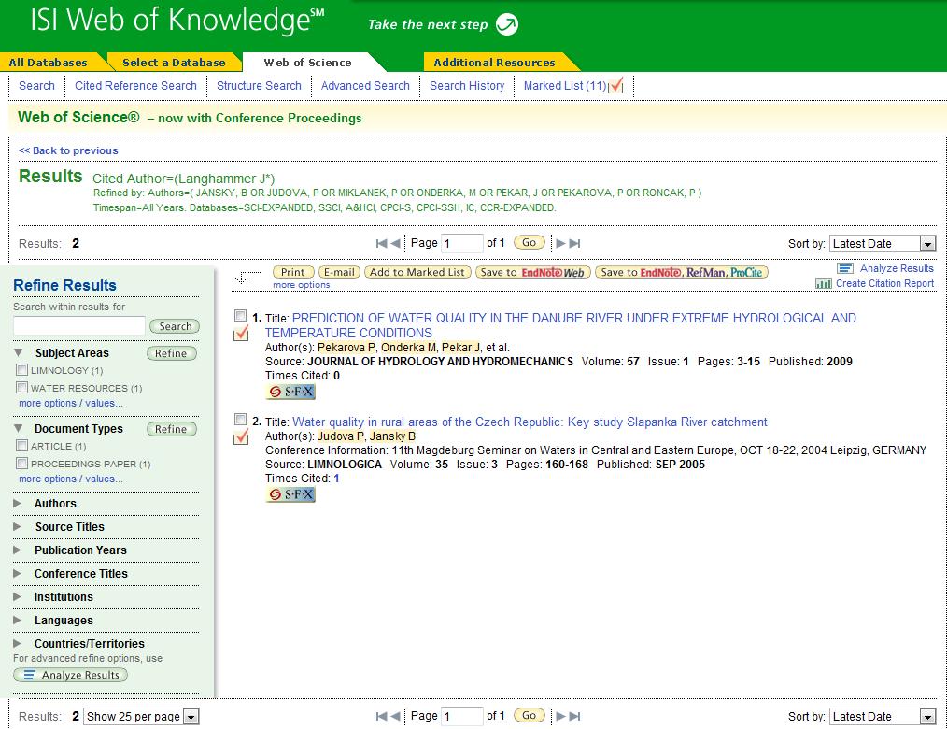Open the Slapanka River catchment title link

click(x=530, y=422)
